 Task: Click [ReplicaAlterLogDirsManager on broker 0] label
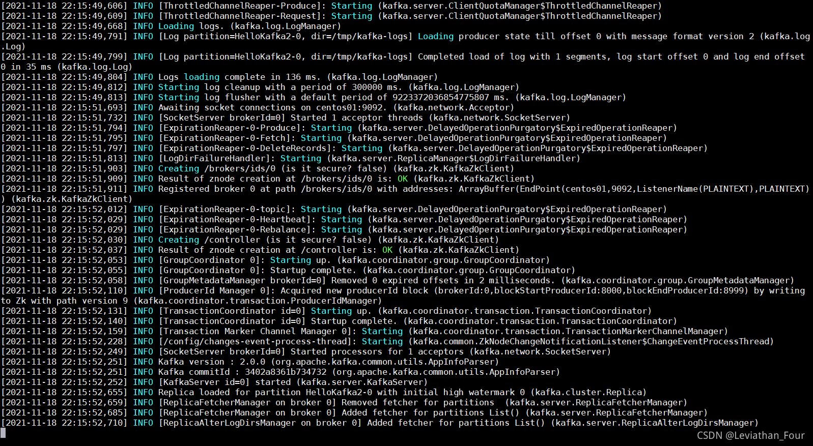click(x=260, y=423)
